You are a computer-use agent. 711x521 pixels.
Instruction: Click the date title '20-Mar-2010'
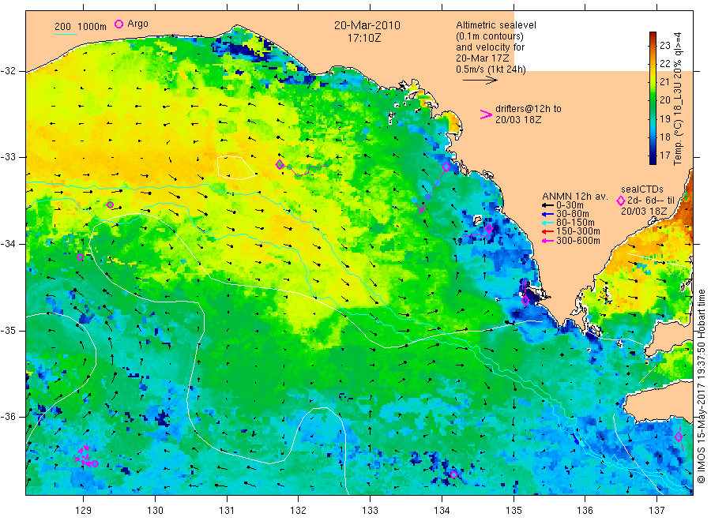click(x=367, y=25)
